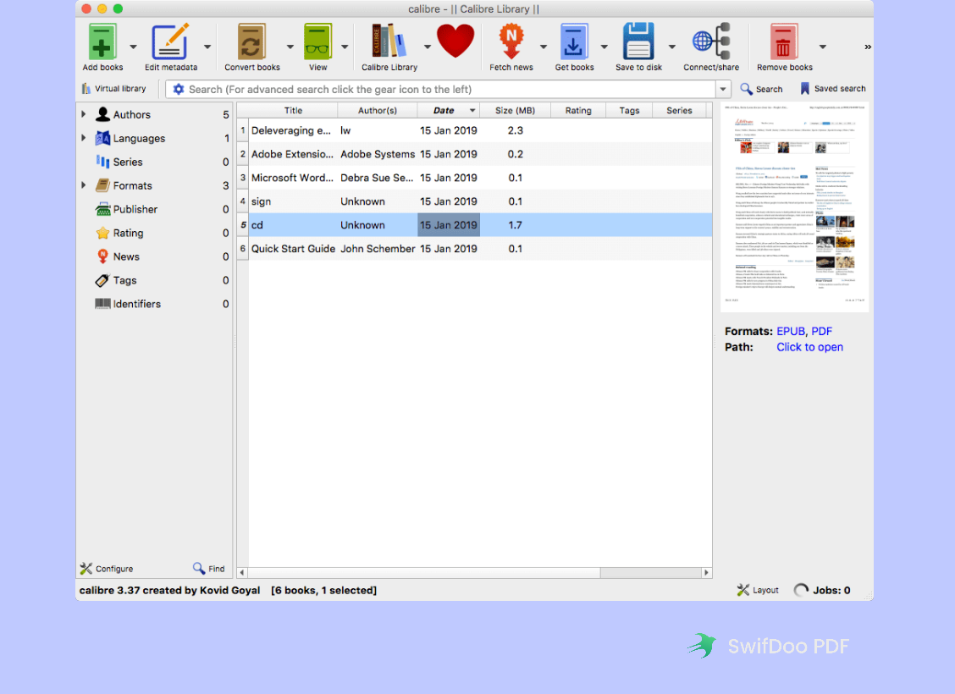Select the 'Quick Start Guide' book row

click(474, 248)
